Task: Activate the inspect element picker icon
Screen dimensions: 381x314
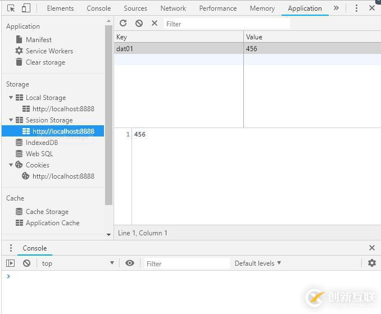Action: (x=11, y=8)
